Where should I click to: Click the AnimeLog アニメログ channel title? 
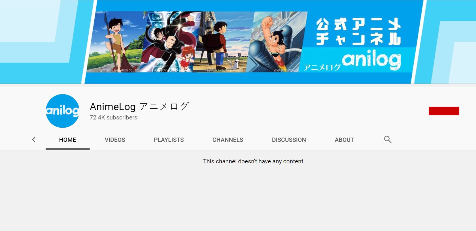tap(139, 106)
